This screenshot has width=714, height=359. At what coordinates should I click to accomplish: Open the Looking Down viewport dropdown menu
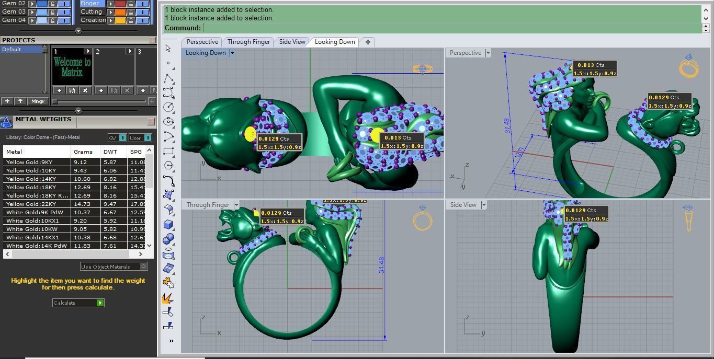[232, 53]
